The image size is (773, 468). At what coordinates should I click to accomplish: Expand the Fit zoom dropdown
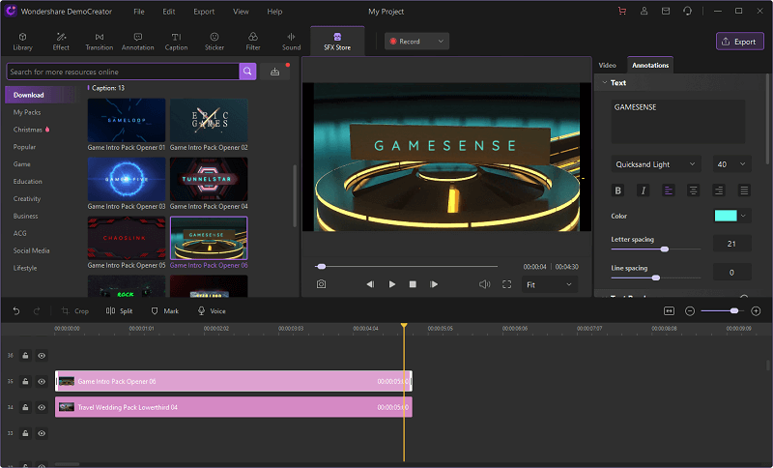coord(549,284)
